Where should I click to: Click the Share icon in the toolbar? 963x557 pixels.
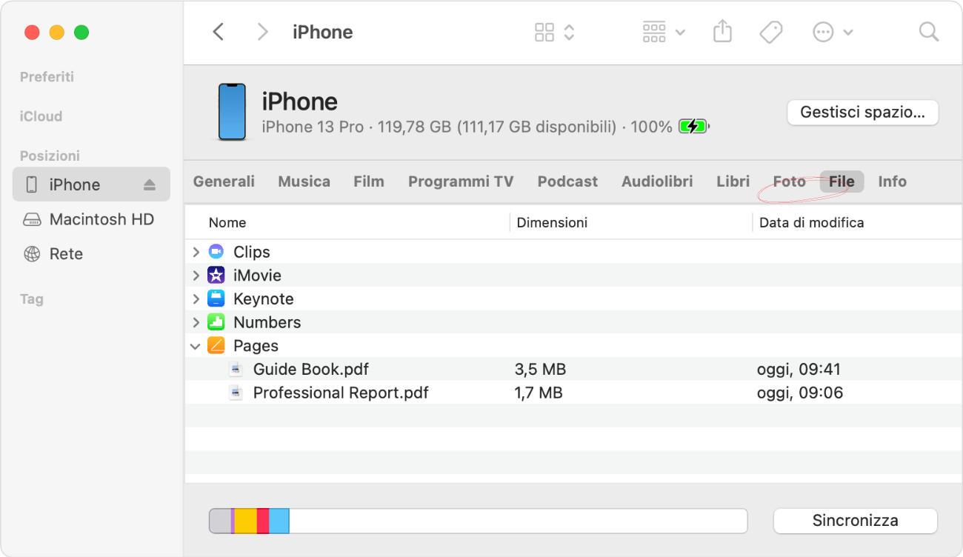click(x=722, y=32)
